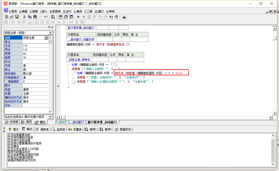Open the 支持库 panel tab
Image resolution: width=279 pixels, height=171 pixels.
(x=11, y=122)
